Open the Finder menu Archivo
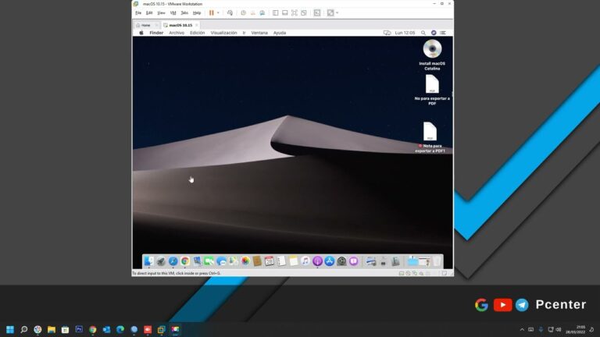 (x=177, y=33)
